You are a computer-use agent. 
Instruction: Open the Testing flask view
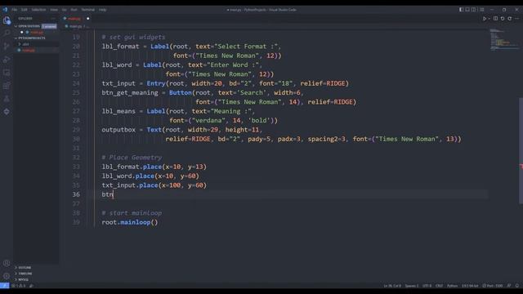pos(7,98)
